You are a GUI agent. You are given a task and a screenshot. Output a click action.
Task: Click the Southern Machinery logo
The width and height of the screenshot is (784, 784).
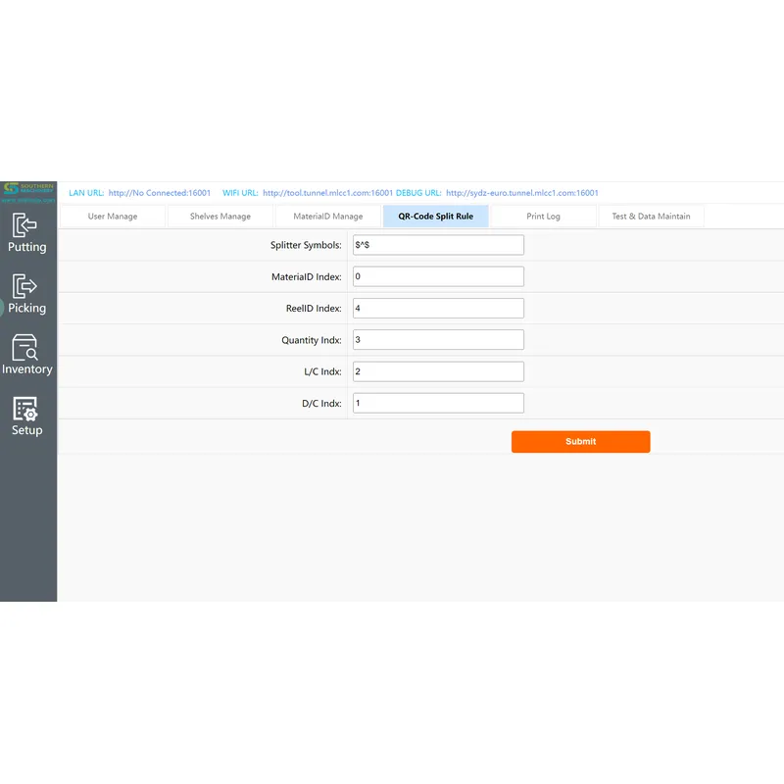tap(26, 188)
